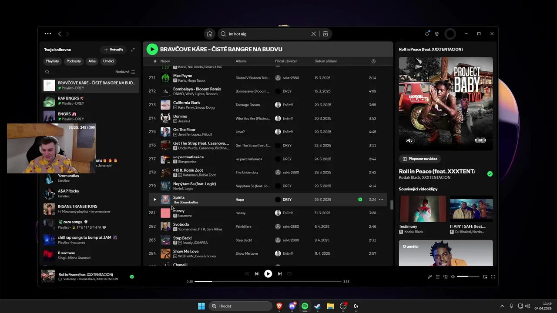The width and height of the screenshot is (557, 313).
Task: Open chill rap songs to bump at 3AM
Action: [91, 240]
